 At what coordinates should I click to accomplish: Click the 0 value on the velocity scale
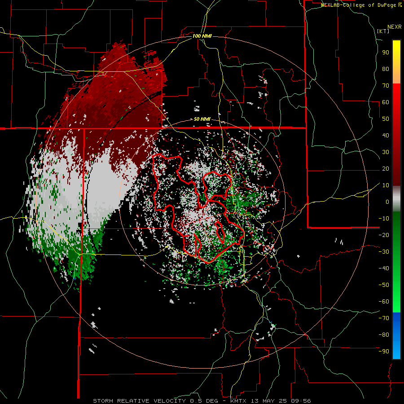coord(387,202)
